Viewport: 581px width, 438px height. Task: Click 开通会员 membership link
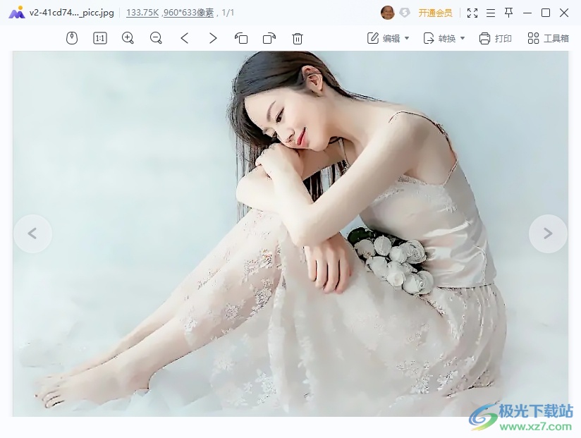tap(435, 13)
